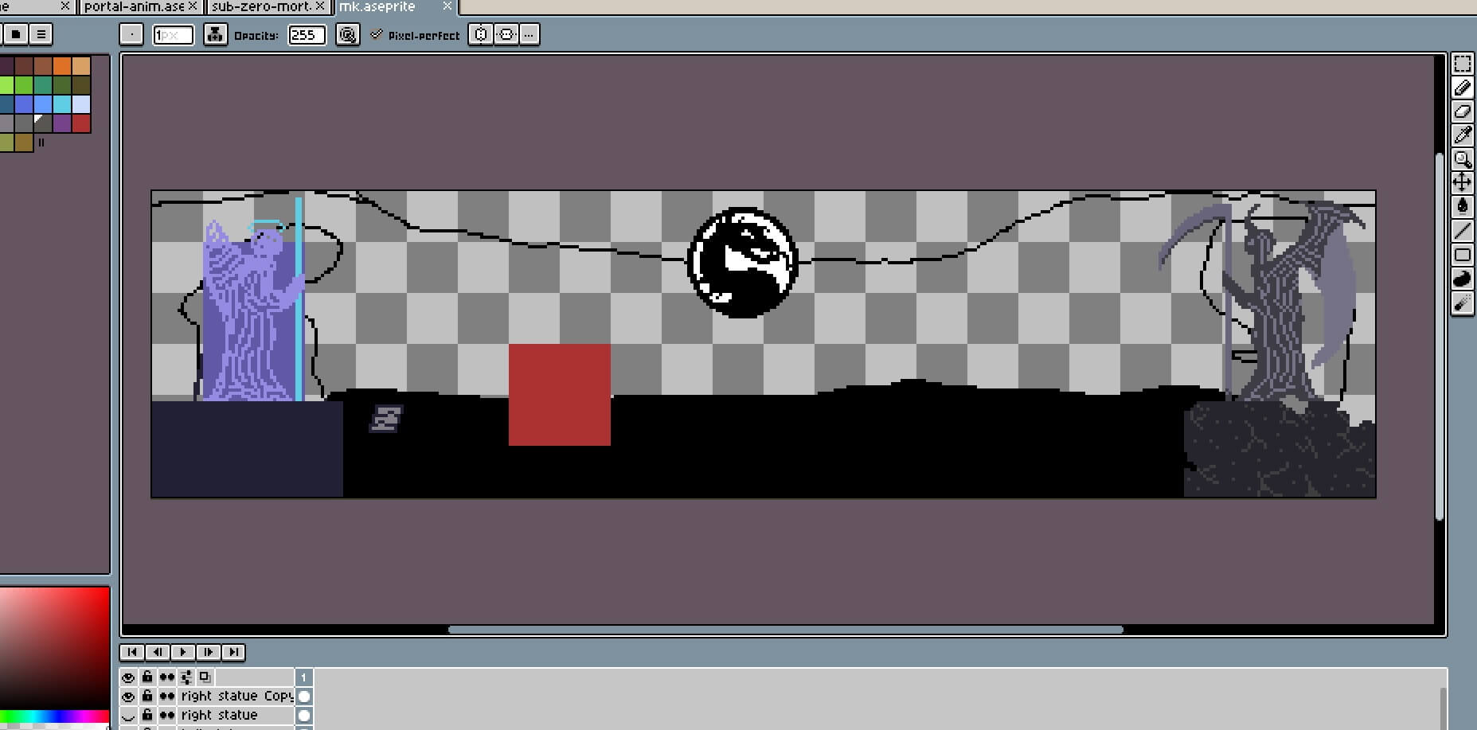
Task: Go to the previous frame
Action: point(158,652)
